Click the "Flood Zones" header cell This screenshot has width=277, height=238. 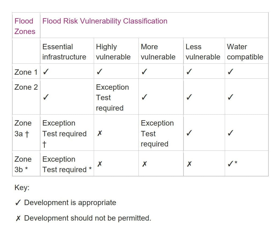25,26
